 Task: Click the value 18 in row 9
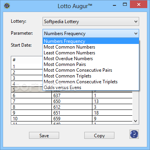[112, 113]
